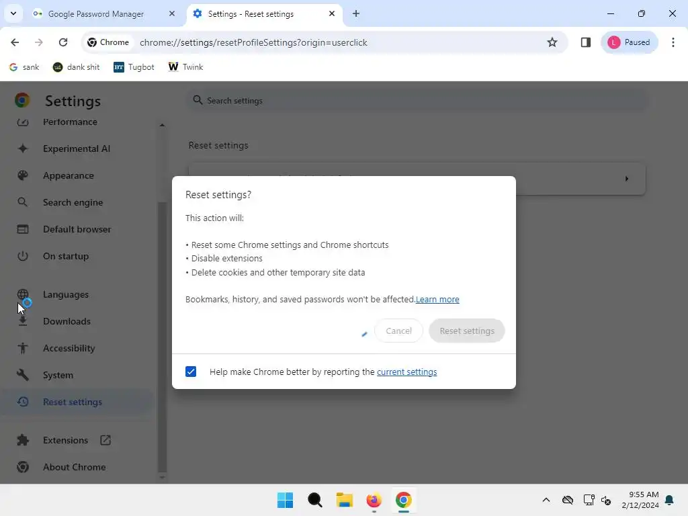Open the side panel icon
Viewport: 688px width, 516px height.
pos(585,42)
